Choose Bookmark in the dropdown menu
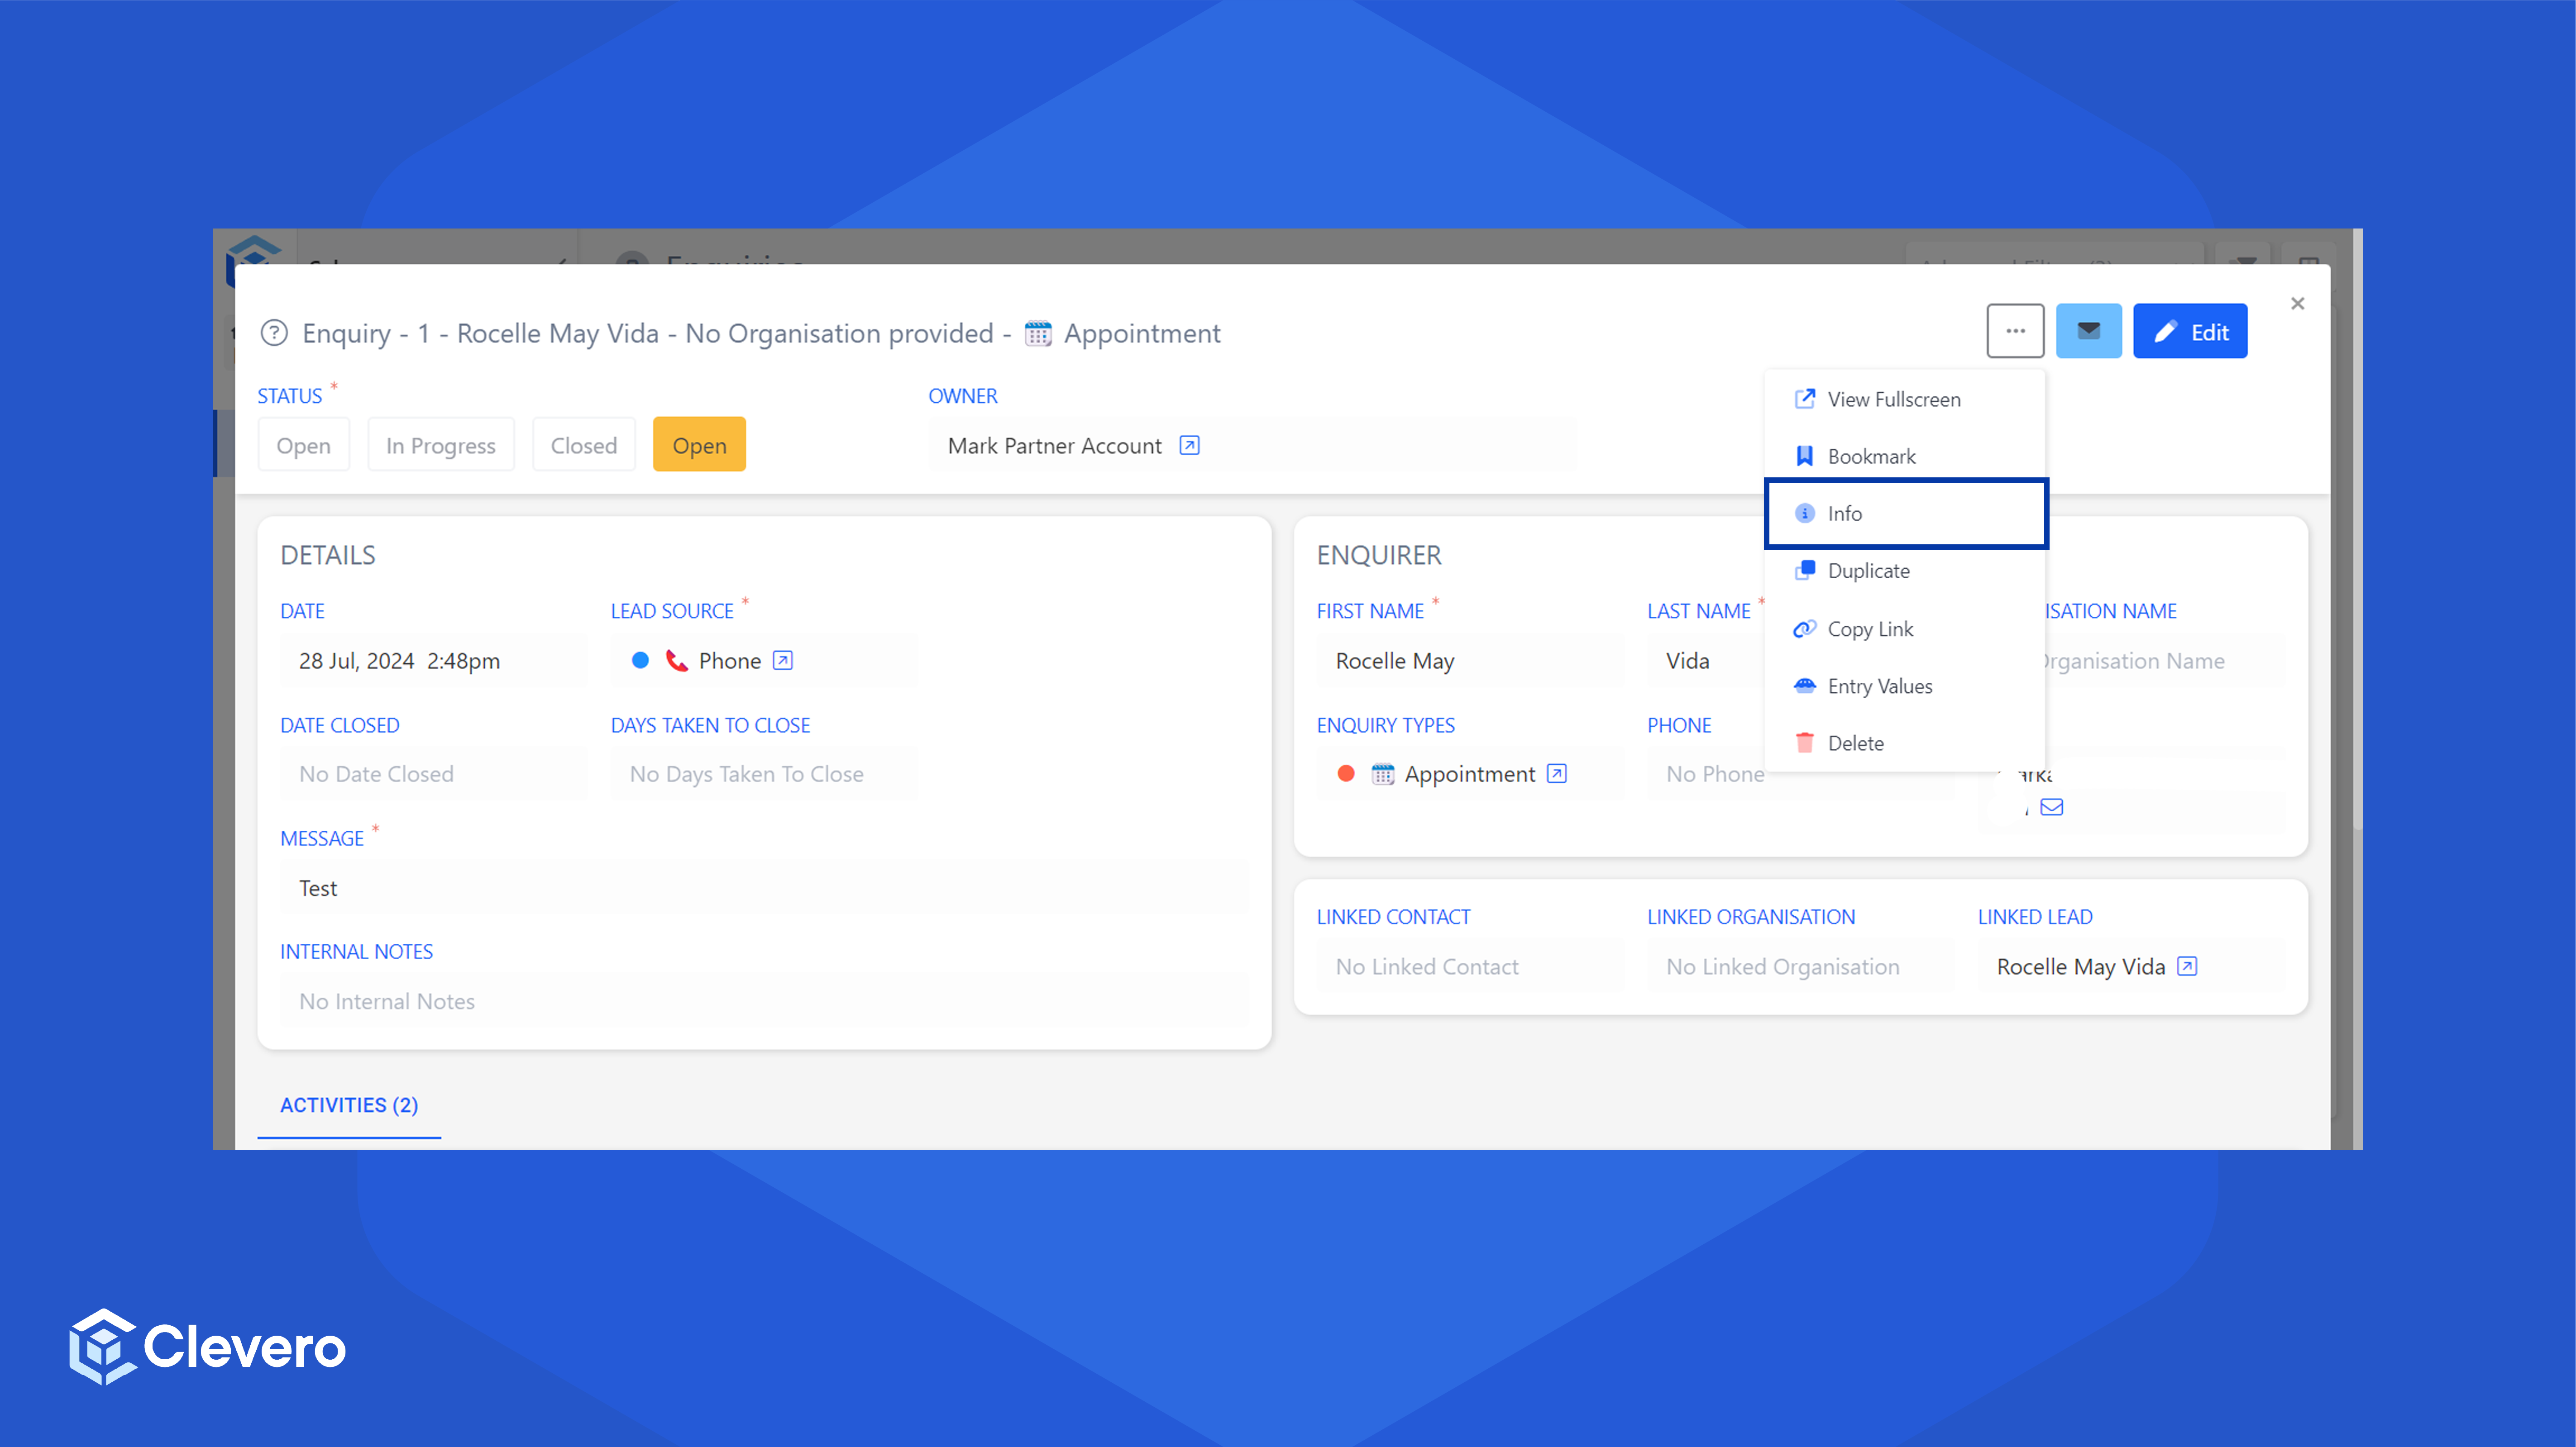Screen dimensions: 2576x1447 coord(1871,457)
